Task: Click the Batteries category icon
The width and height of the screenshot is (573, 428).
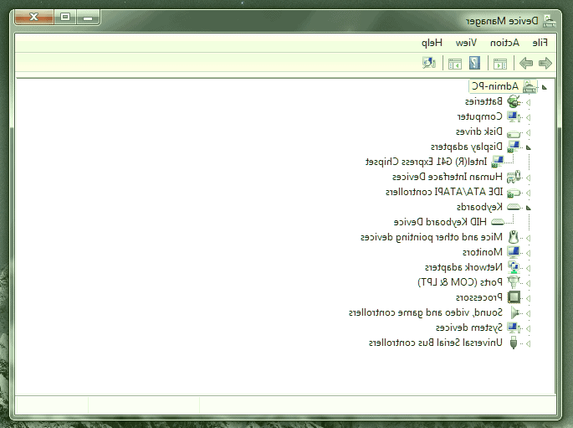Action: 514,101
